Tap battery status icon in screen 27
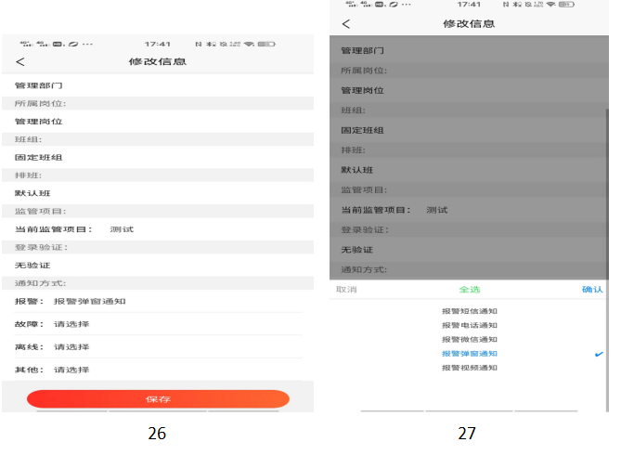 [566, 5]
